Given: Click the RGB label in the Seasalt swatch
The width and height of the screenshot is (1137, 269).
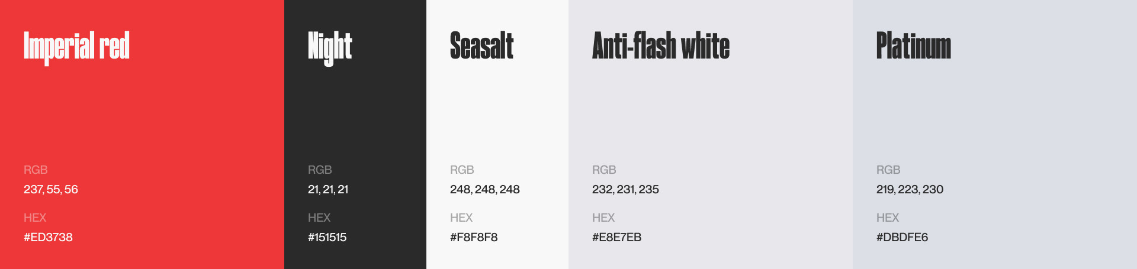Looking at the screenshot, I should point(462,170).
